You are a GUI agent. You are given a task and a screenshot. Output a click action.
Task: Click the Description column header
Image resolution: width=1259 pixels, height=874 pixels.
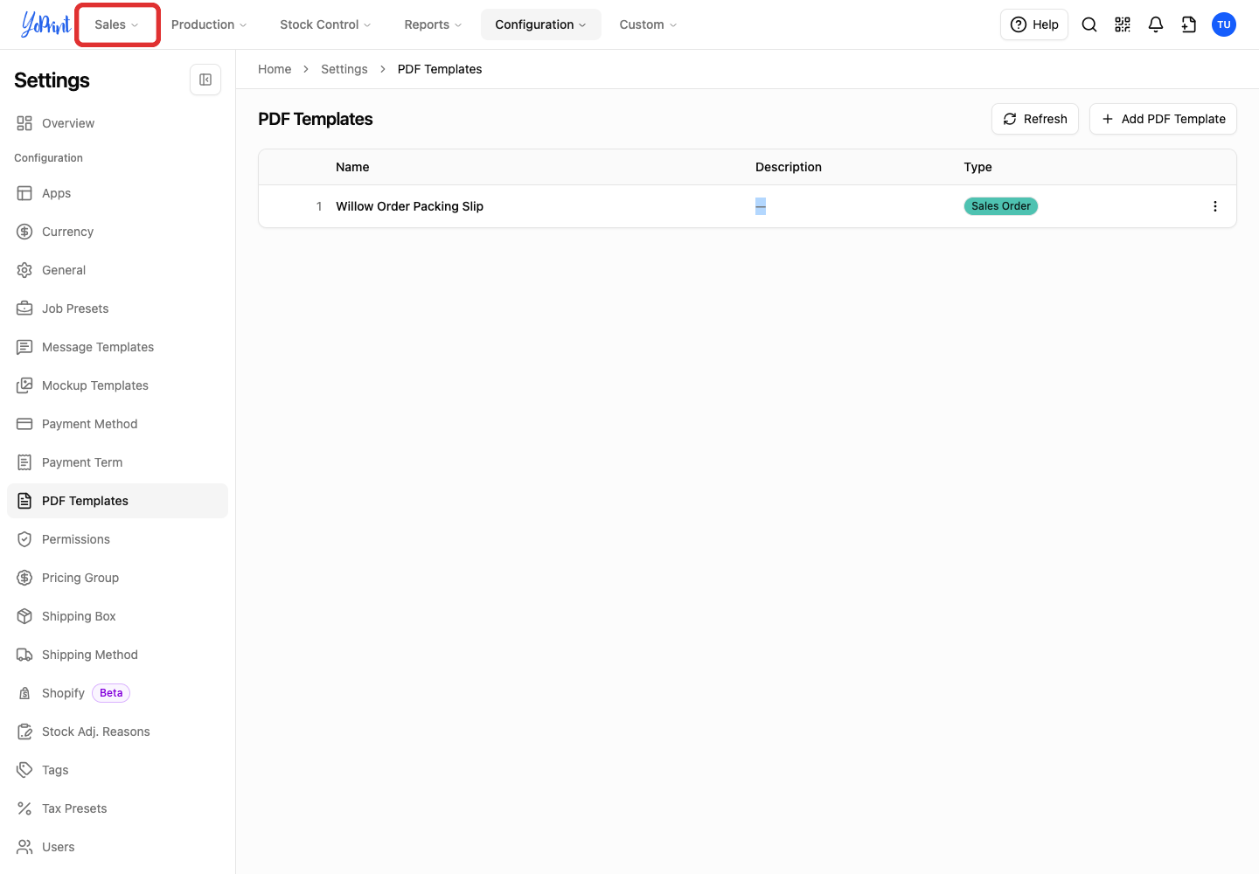click(789, 167)
